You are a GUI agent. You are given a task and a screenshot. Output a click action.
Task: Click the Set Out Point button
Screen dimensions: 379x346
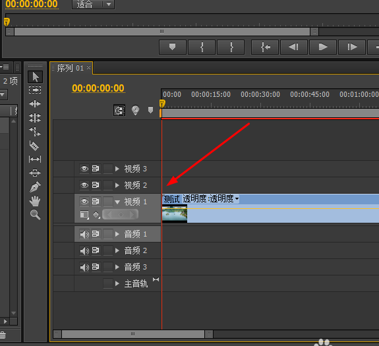pyautogui.click(x=231, y=47)
